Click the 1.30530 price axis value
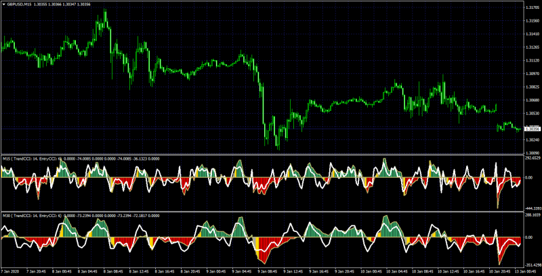This screenshot has height=276, width=542. click(x=533, y=113)
